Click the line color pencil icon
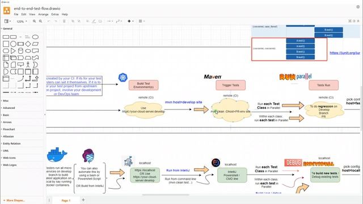 pyautogui.click(x=94, y=21)
